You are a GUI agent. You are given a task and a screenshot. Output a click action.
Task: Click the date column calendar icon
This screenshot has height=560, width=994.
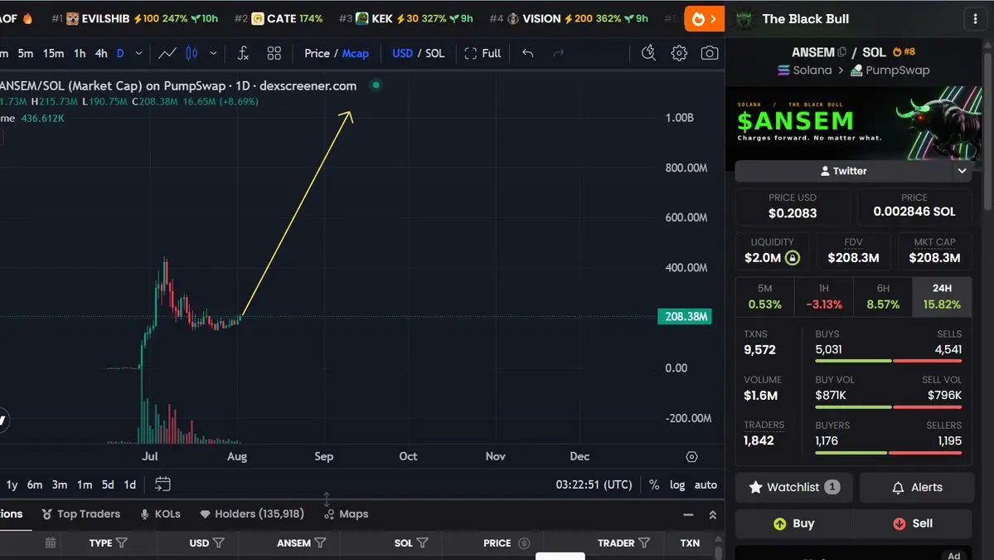coord(51,543)
